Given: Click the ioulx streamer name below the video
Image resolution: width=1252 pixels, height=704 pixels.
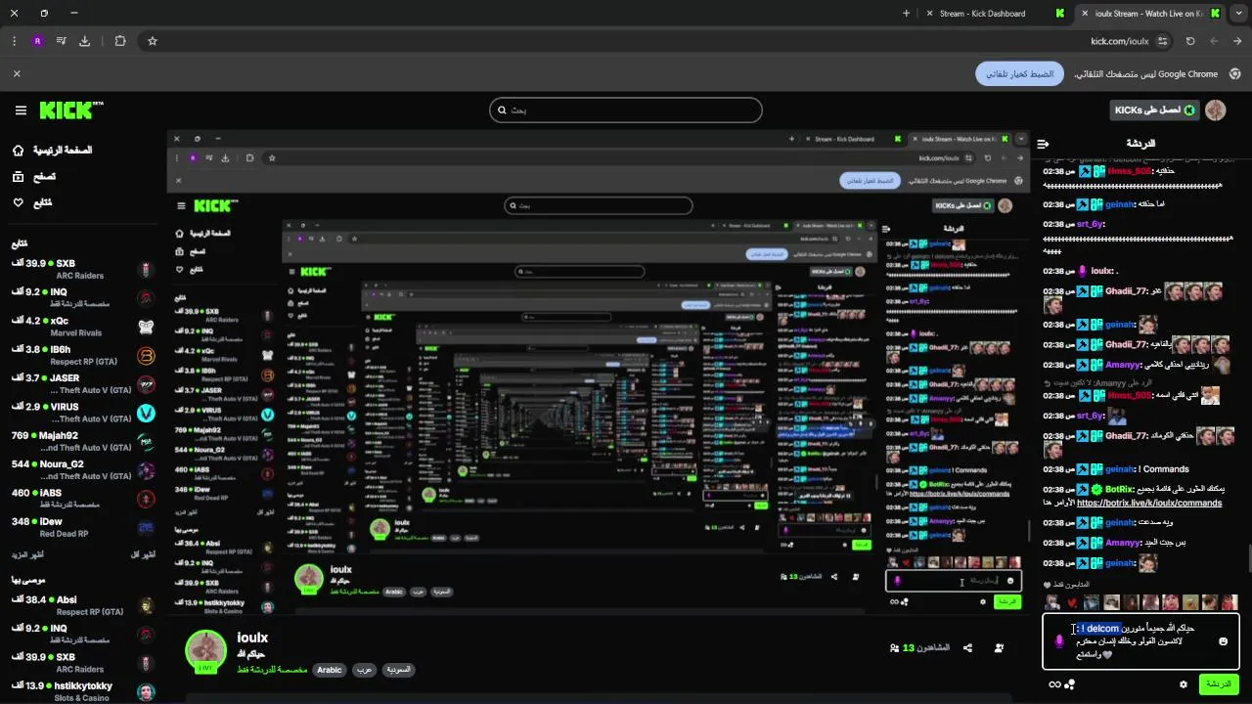Looking at the screenshot, I should (252, 638).
